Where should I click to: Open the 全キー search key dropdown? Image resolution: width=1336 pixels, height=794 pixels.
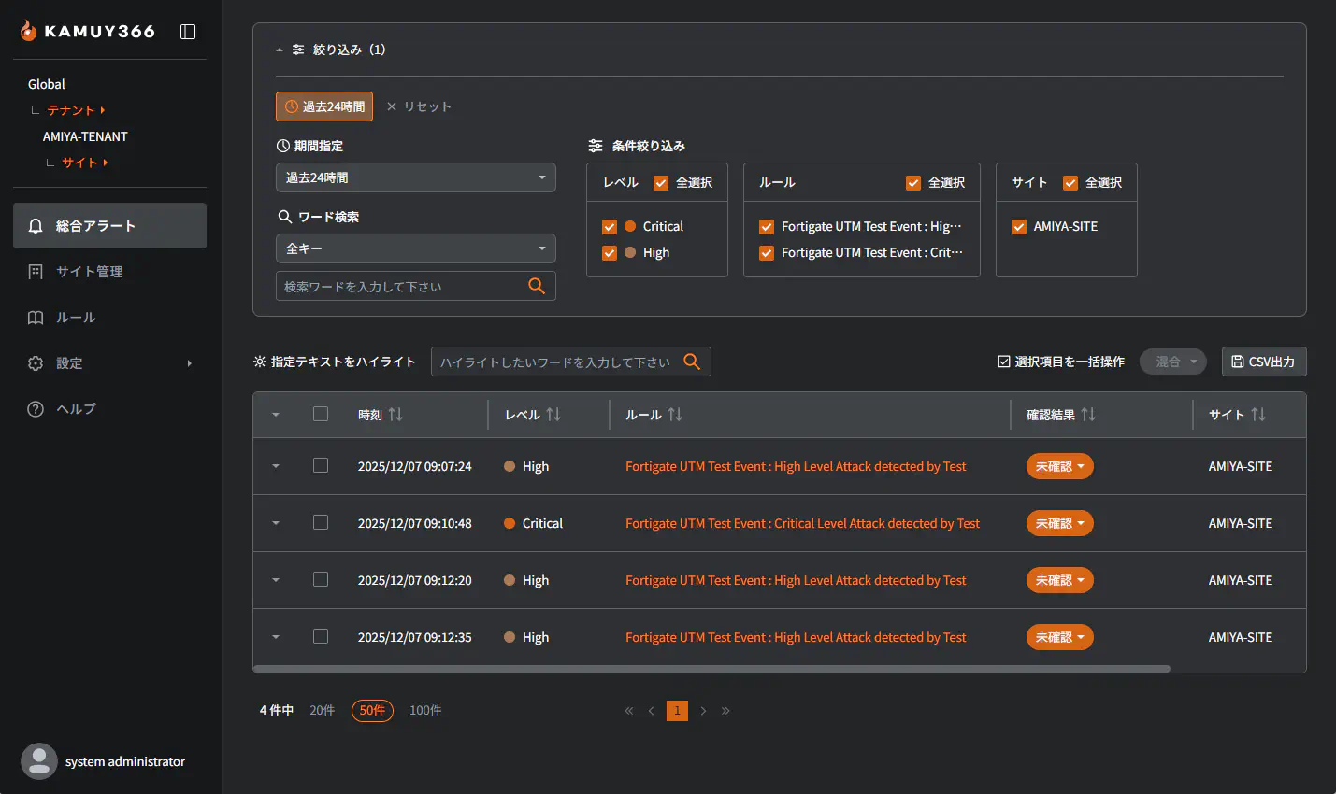[x=415, y=248]
